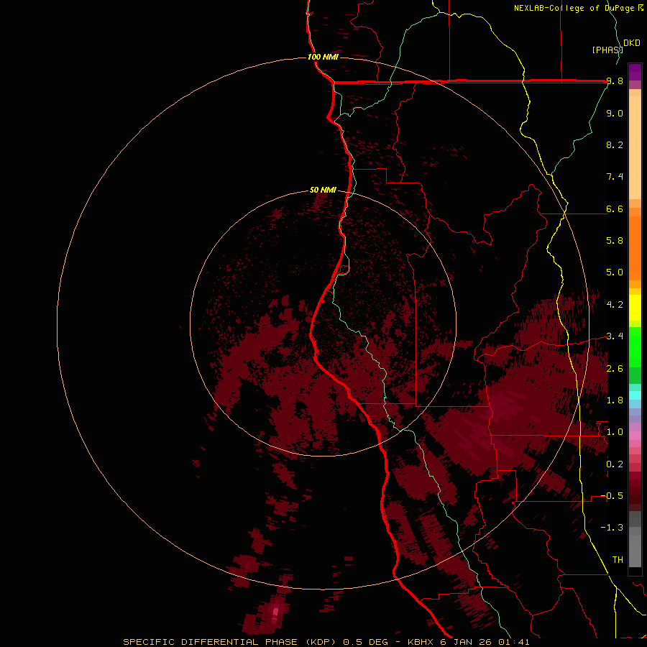Pick the cyan segment of color bar
647x647 pixels.
[x=635, y=395]
